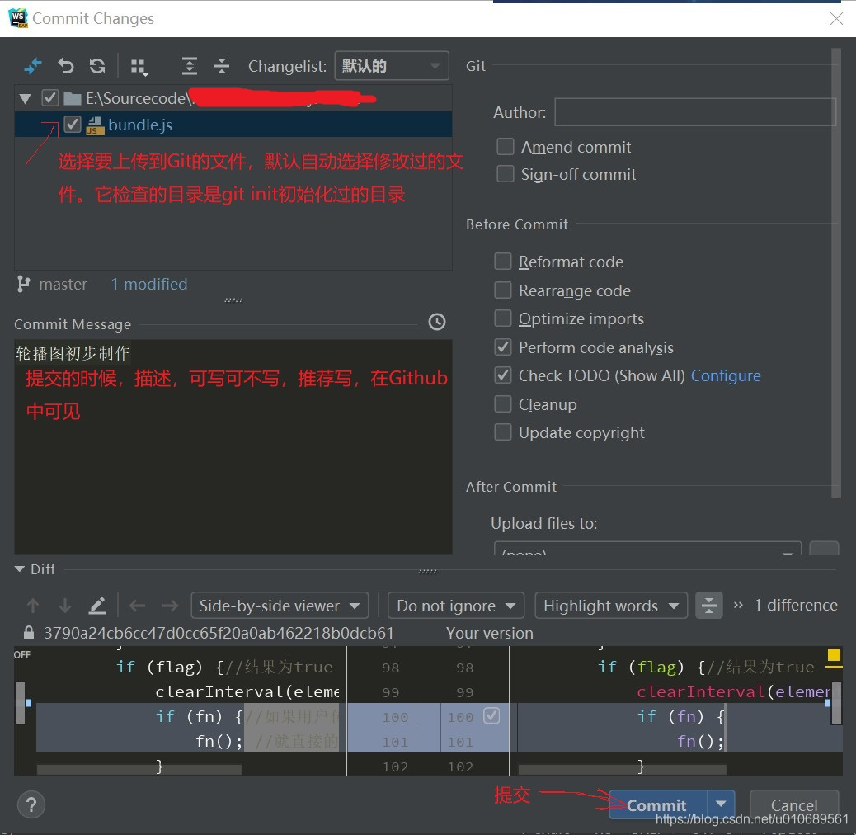Screen dimensions: 856x835
Task: Click the Cancel button
Action: click(x=794, y=805)
